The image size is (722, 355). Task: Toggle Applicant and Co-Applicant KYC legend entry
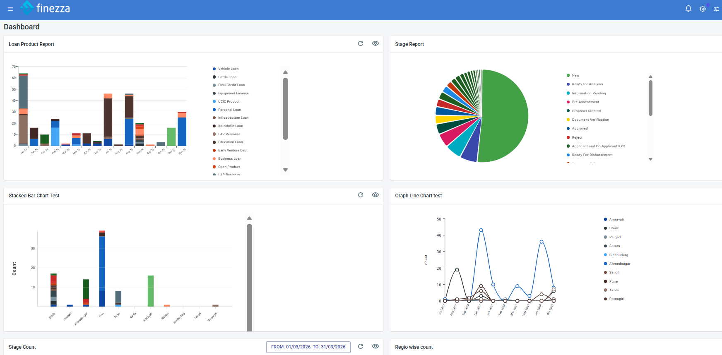[x=596, y=146]
